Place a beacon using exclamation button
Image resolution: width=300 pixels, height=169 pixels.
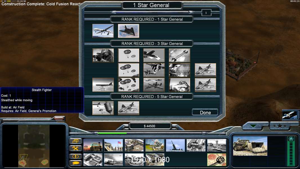click(x=76, y=156)
